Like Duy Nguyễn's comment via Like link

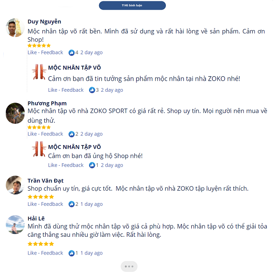click(32, 52)
